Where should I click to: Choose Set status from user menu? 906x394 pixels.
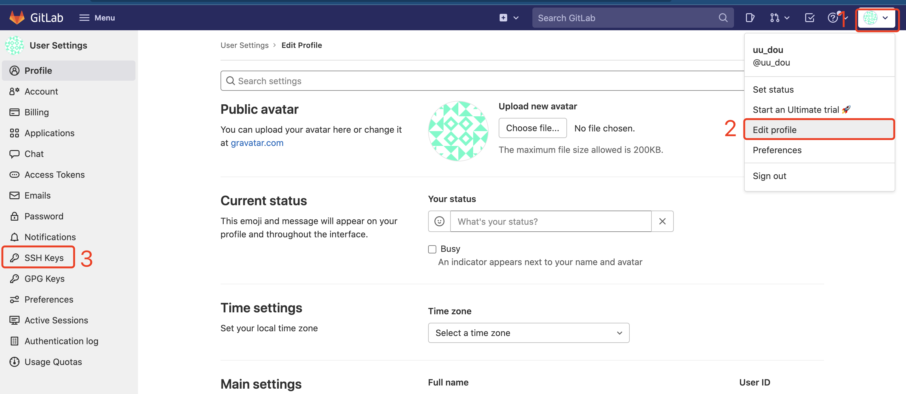(819, 90)
